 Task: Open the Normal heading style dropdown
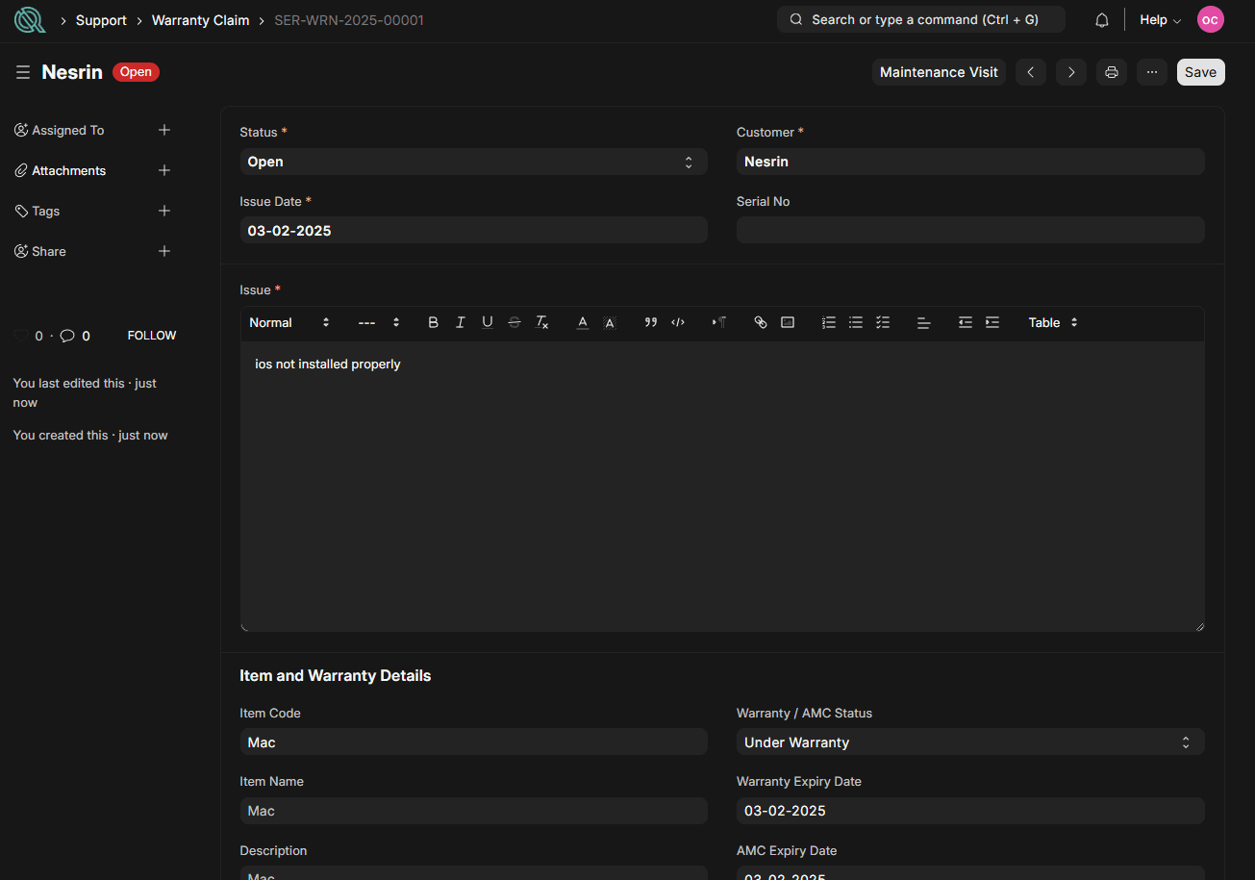pyautogui.click(x=289, y=322)
